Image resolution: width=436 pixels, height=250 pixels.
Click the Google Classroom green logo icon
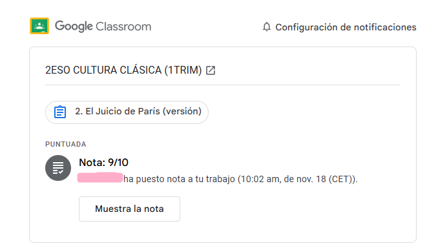pos(39,26)
